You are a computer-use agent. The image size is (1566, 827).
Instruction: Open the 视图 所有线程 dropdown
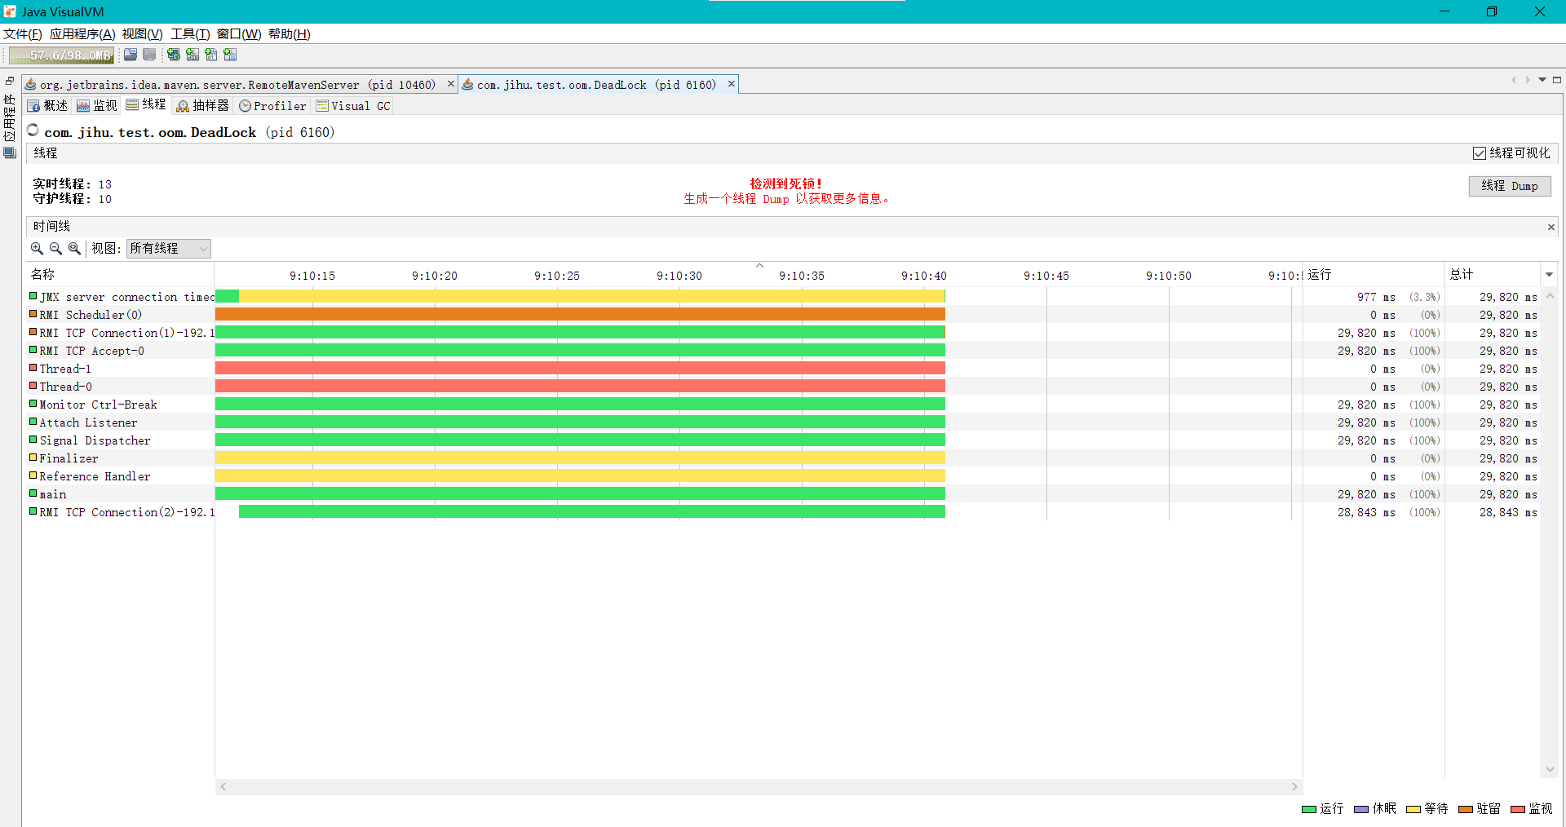[x=169, y=248]
